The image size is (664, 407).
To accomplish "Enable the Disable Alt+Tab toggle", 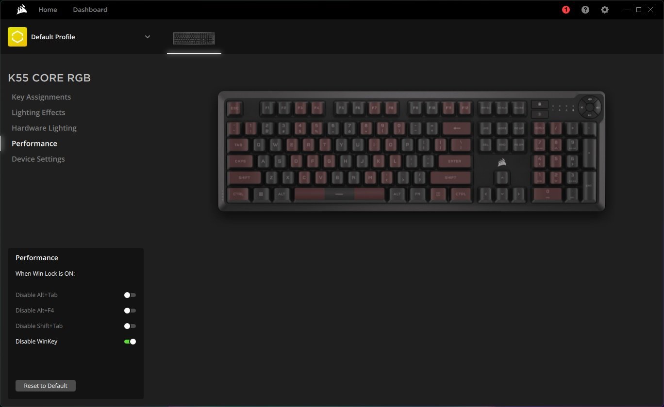I will click(130, 295).
